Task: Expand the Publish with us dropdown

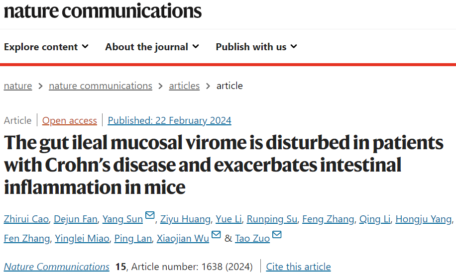Action: 256,47
